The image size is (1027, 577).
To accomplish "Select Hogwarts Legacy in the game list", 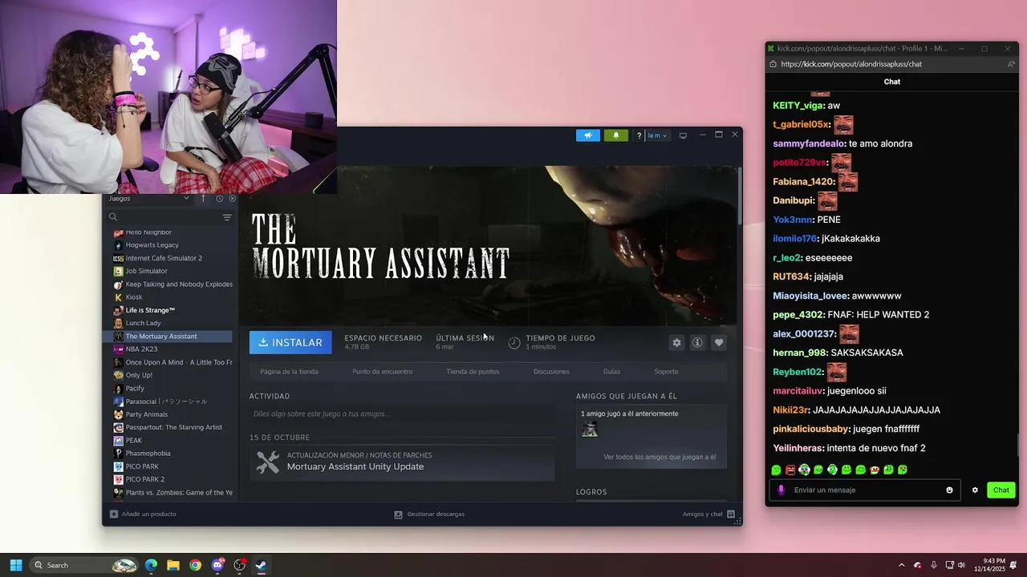I will point(152,245).
